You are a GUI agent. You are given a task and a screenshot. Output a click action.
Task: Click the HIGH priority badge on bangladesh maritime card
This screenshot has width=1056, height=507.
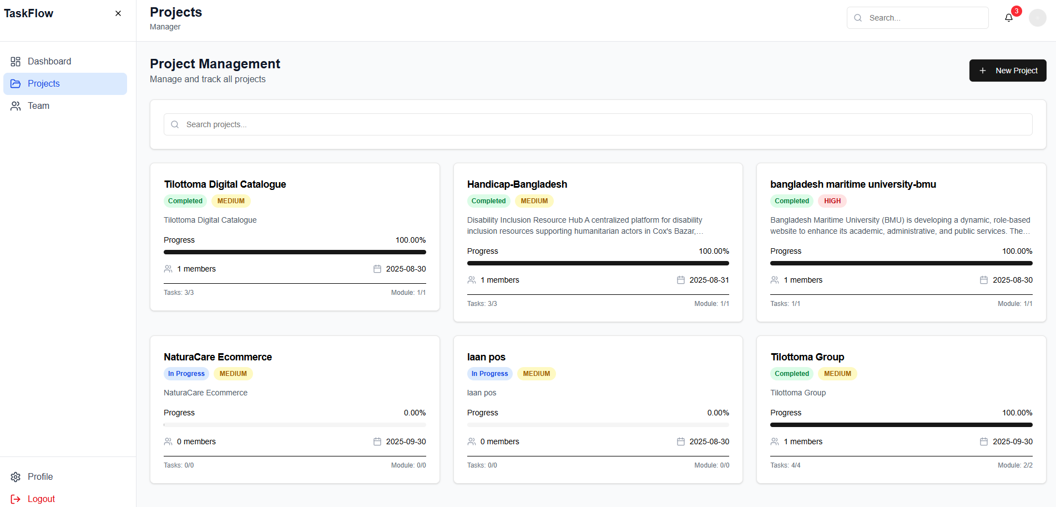click(x=832, y=201)
